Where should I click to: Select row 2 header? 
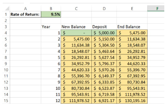6,20
